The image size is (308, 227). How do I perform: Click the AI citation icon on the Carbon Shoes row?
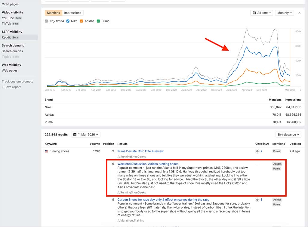[x=257, y=200]
